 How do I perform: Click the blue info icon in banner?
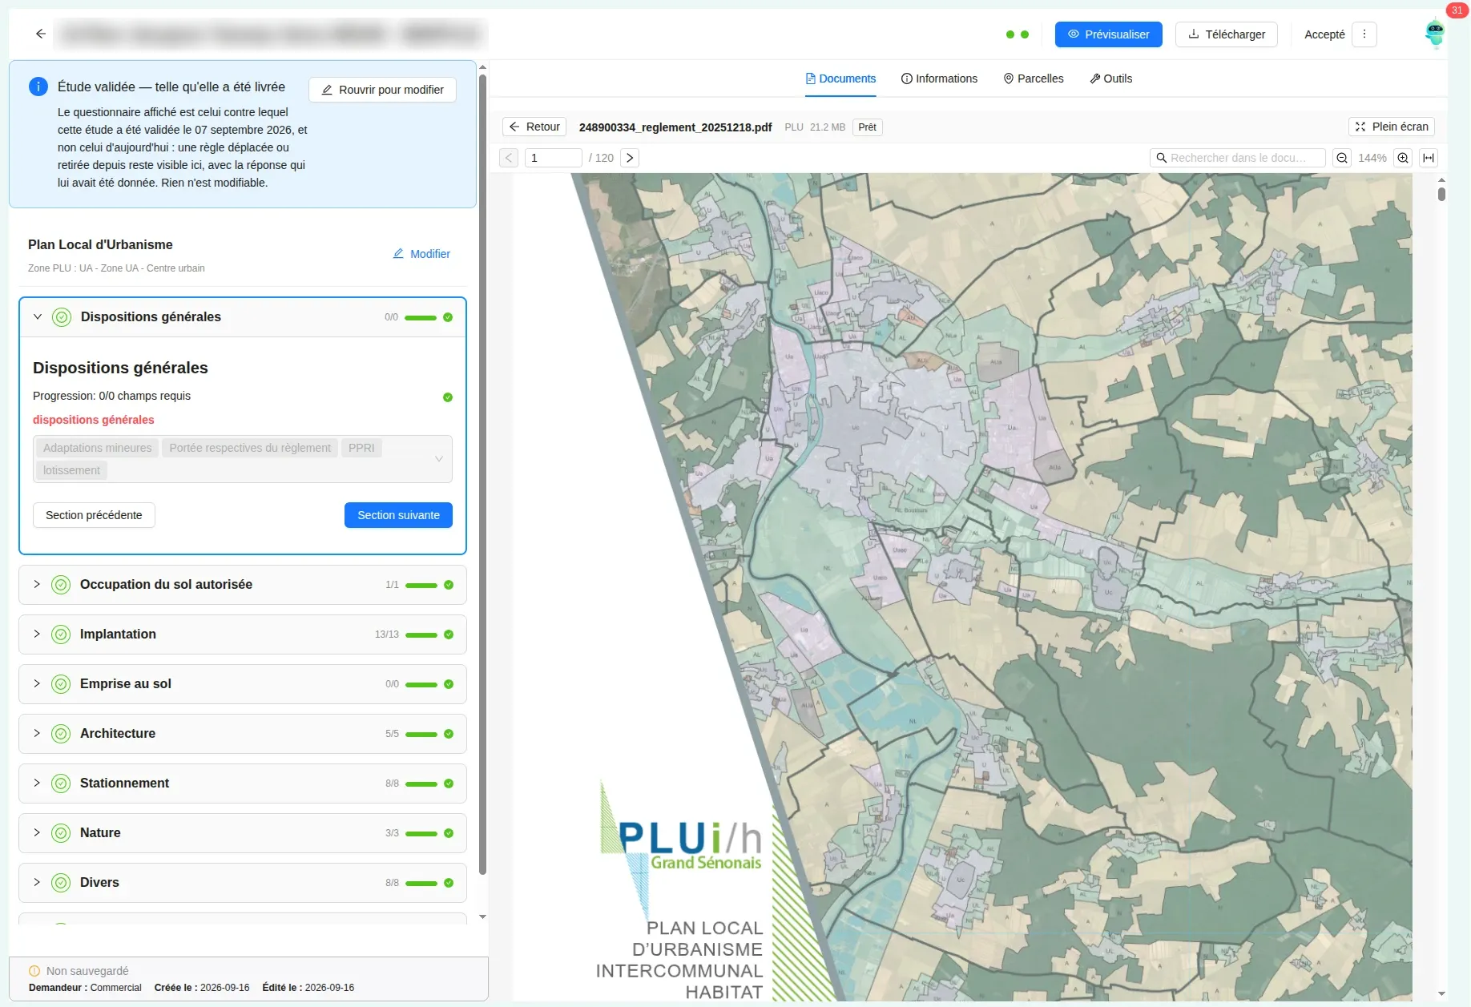pos(38,87)
